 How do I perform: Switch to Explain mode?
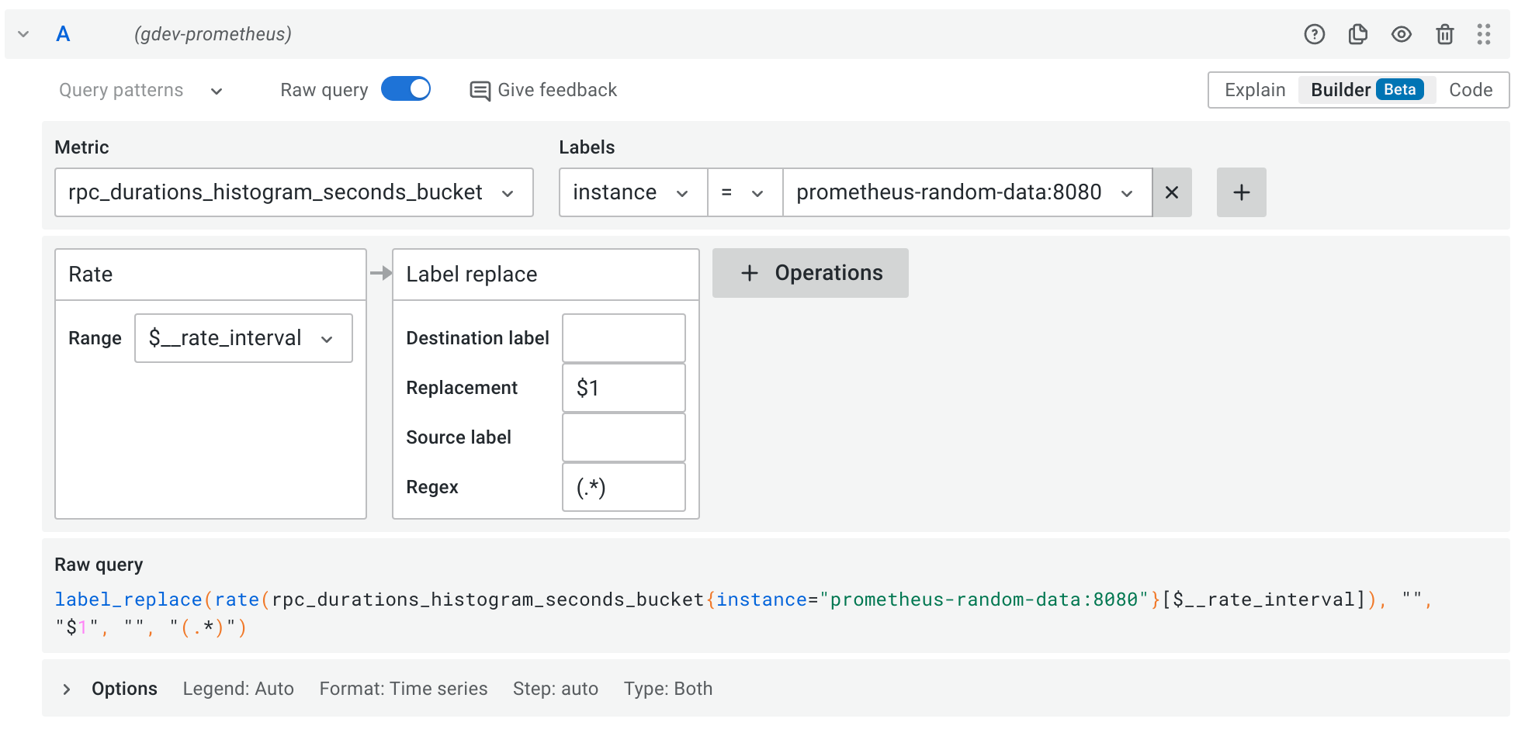click(x=1254, y=90)
